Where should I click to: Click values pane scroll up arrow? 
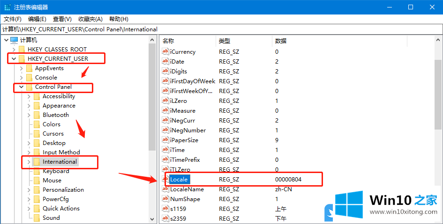tap(438, 40)
